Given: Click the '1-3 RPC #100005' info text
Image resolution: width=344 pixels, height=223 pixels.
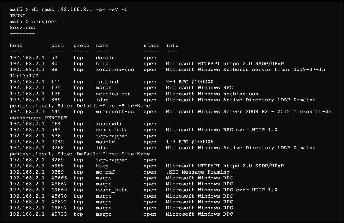Looking at the screenshot, I should tap(190, 142).
